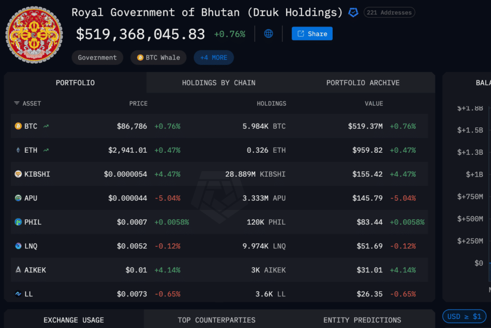Expand the +4 MORE tags
491x328 pixels.
213,57
